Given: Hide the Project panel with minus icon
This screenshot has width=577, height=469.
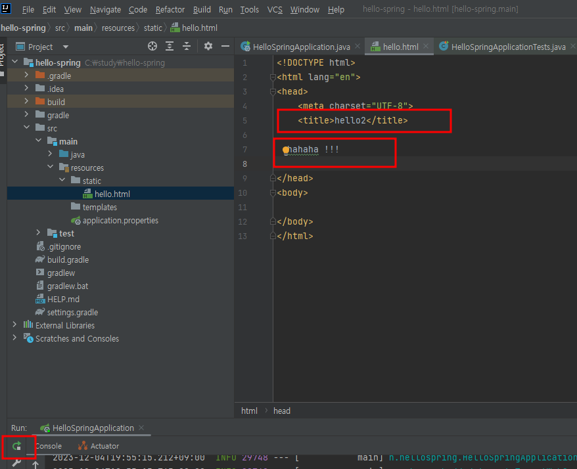Looking at the screenshot, I should click(225, 47).
